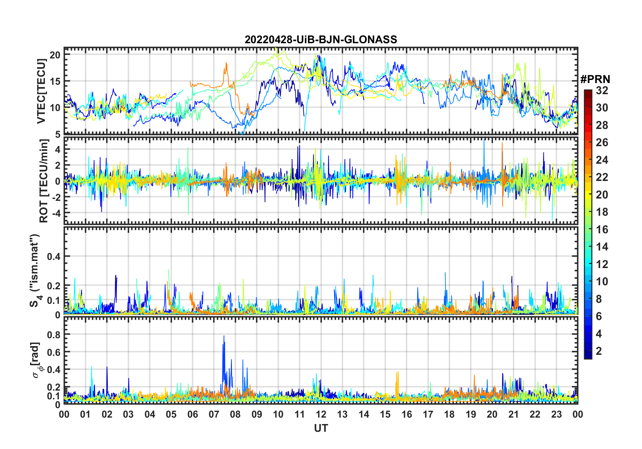
Task: Select the 06 hour tick on the UT axis
Action: pyautogui.click(x=192, y=414)
